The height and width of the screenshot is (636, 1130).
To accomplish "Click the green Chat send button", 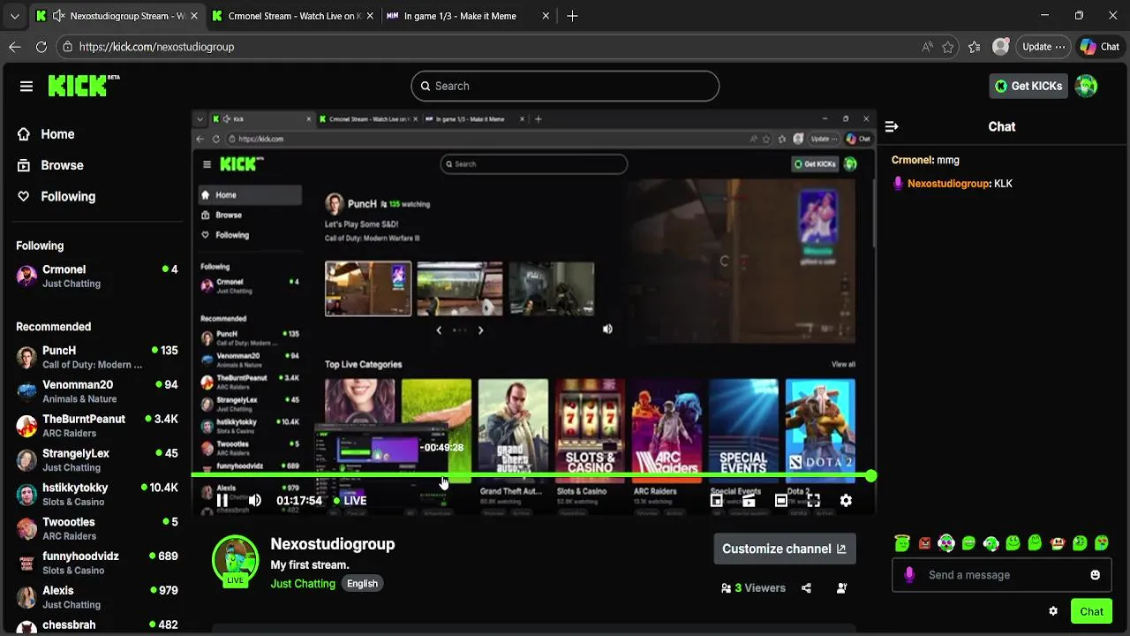I will 1091,611.
